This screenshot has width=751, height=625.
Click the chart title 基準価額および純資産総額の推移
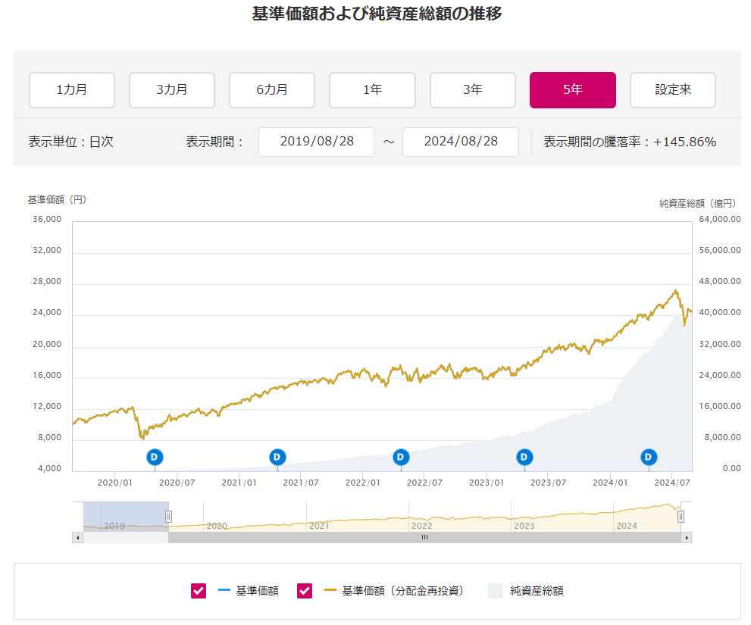pos(377,14)
